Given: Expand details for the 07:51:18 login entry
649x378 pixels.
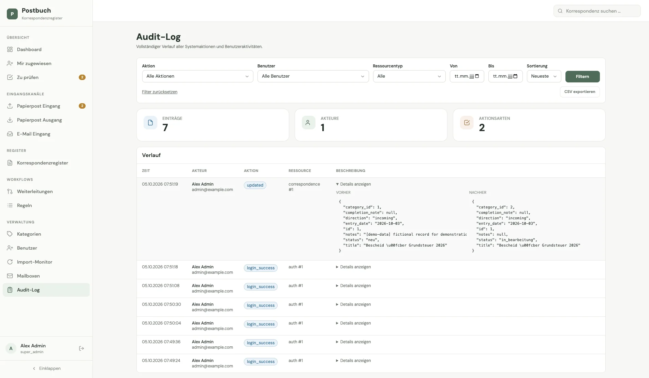Looking at the screenshot, I should pyautogui.click(x=353, y=267).
